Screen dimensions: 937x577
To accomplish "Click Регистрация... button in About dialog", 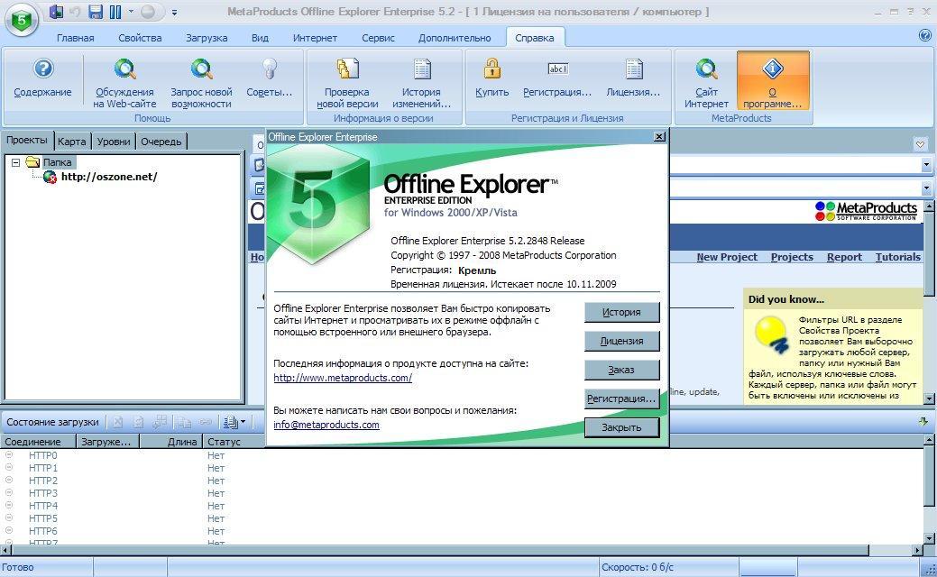I will pyautogui.click(x=621, y=398).
